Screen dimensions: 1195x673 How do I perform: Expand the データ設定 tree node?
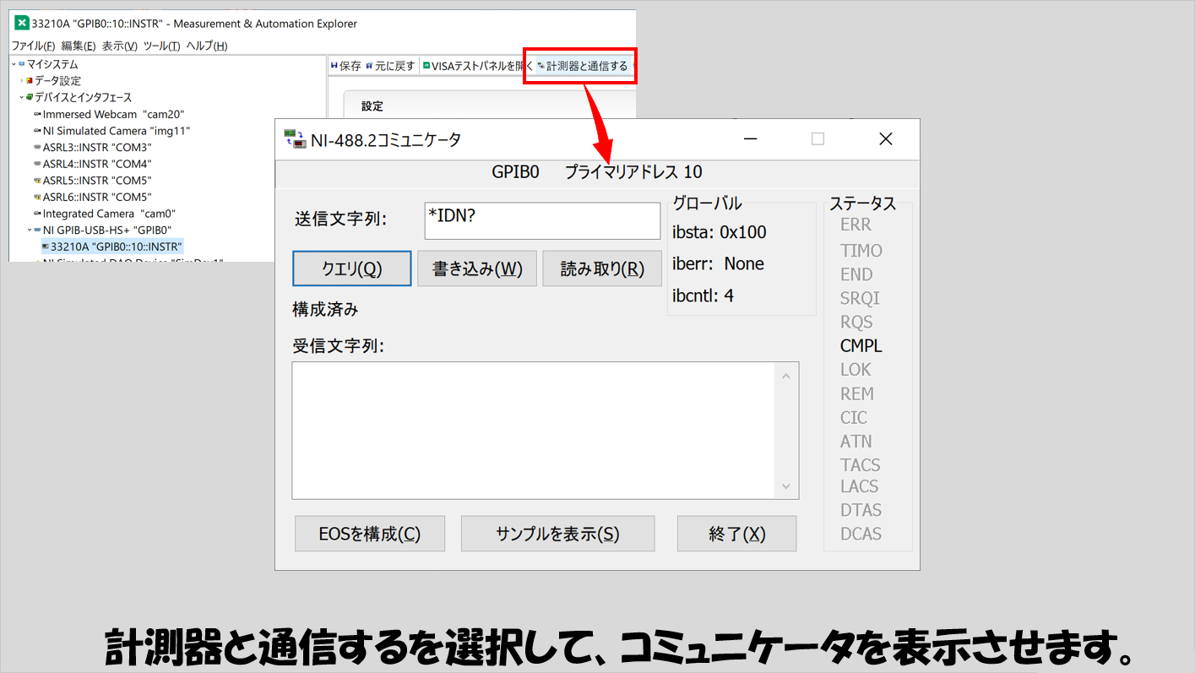(x=22, y=81)
